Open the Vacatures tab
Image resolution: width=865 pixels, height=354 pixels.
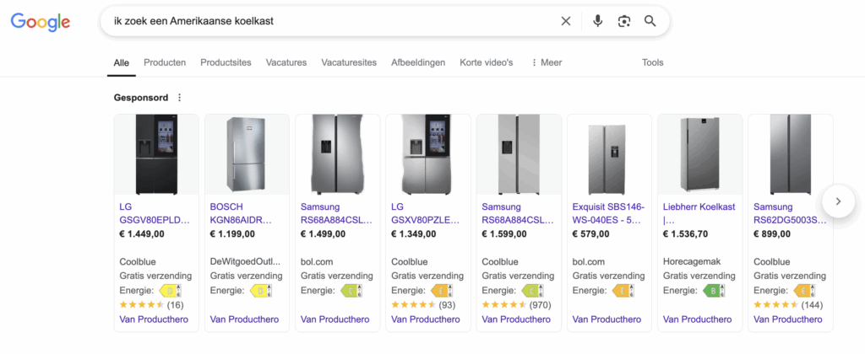click(286, 62)
